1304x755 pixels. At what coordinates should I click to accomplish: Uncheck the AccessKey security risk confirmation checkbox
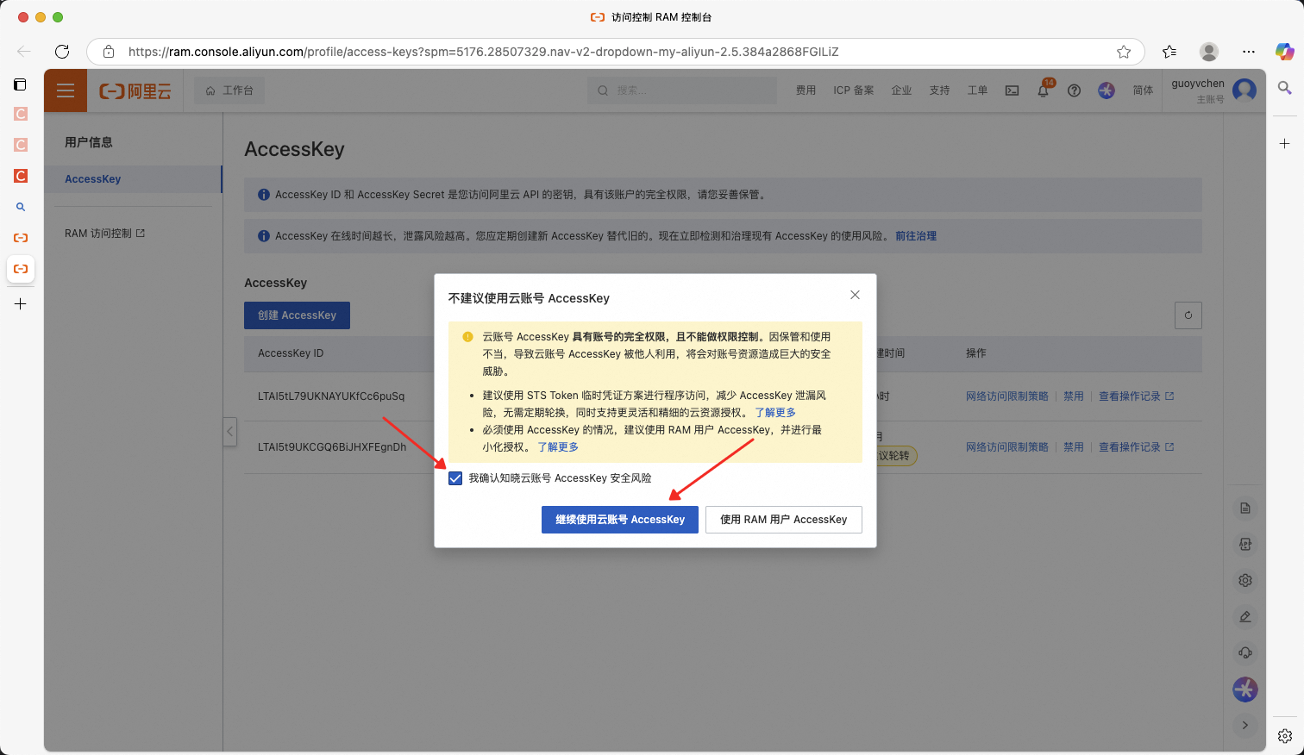(455, 477)
